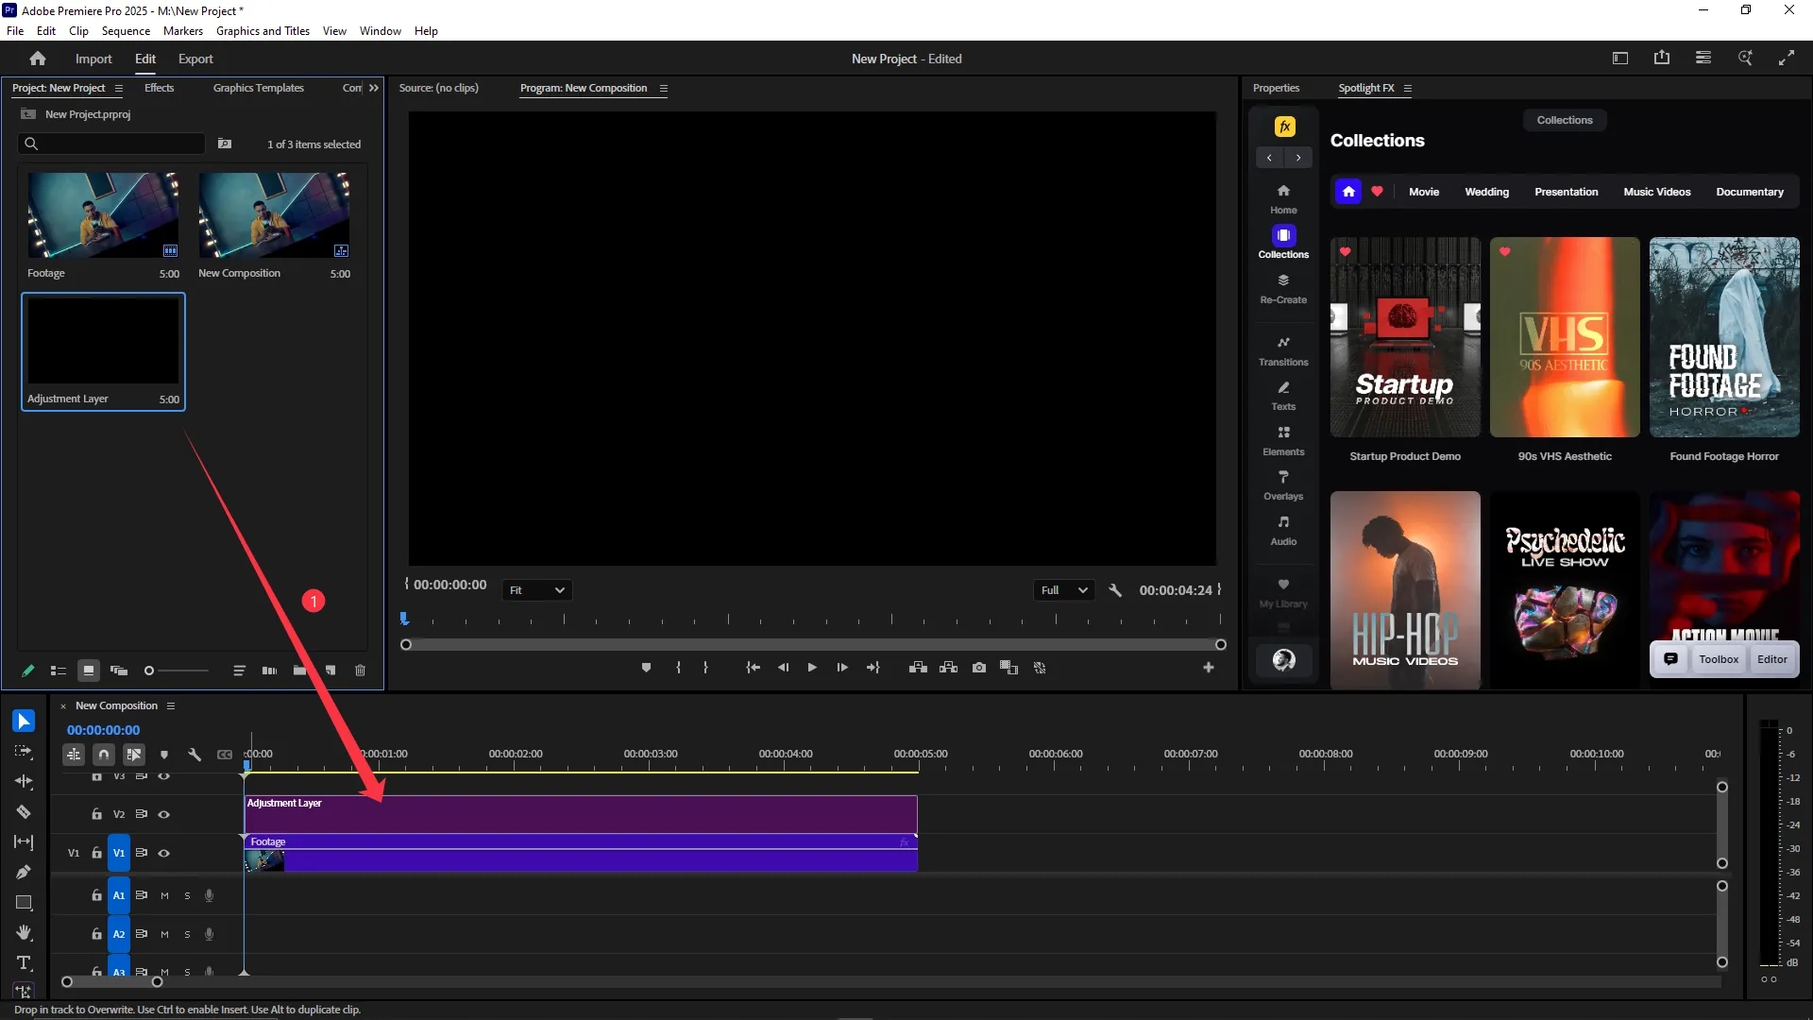
Task: Mute audio track A1
Action: [x=164, y=896]
